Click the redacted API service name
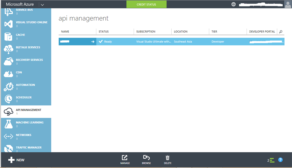The width and height of the screenshot is (292, 168). click(x=65, y=42)
